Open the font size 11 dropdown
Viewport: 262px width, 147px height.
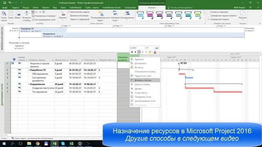[x=154, y=48]
